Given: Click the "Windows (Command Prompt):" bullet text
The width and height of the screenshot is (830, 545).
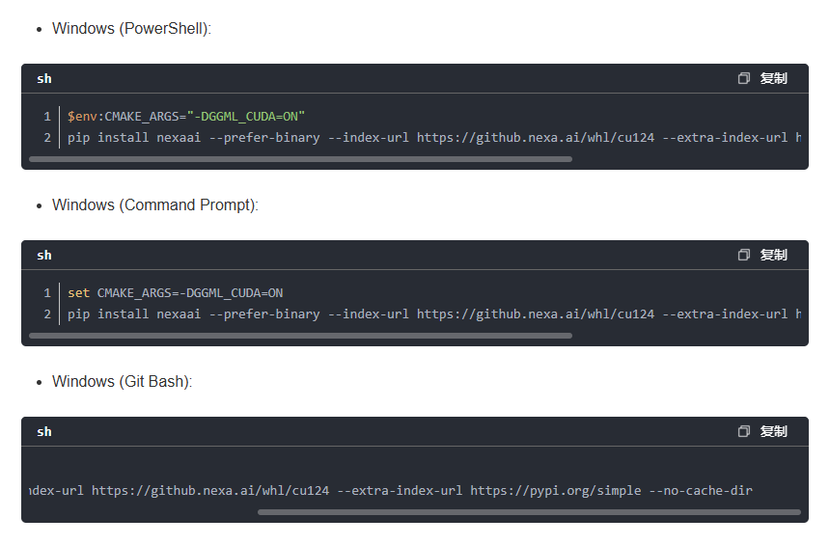Looking at the screenshot, I should 154,205.
